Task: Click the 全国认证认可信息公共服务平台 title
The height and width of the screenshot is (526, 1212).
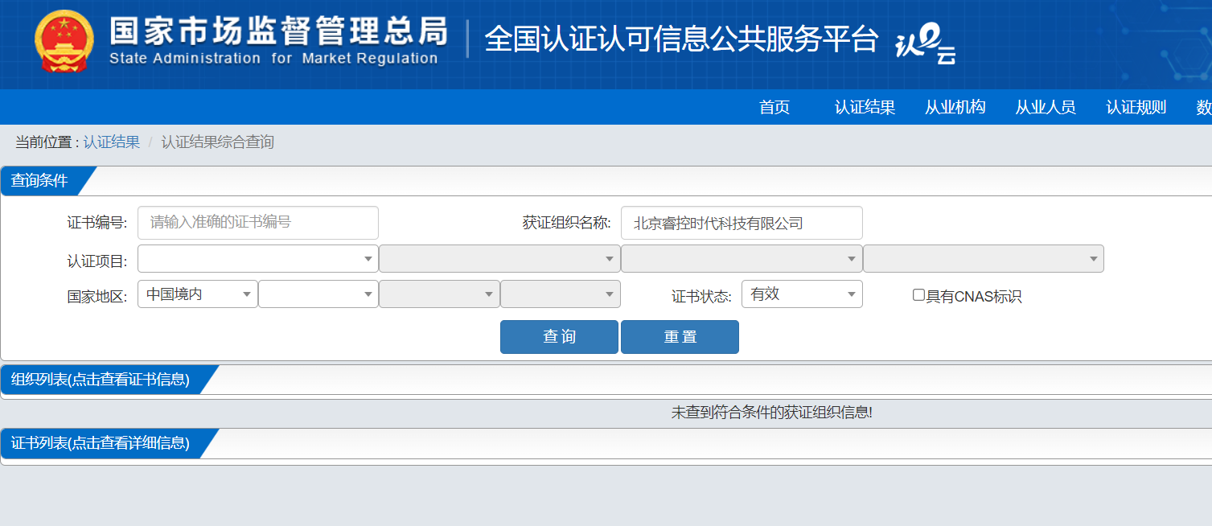Action: click(x=681, y=39)
